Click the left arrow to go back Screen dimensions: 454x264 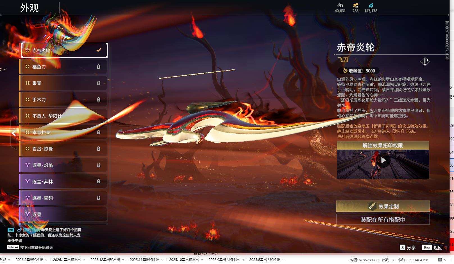tap(14, 133)
